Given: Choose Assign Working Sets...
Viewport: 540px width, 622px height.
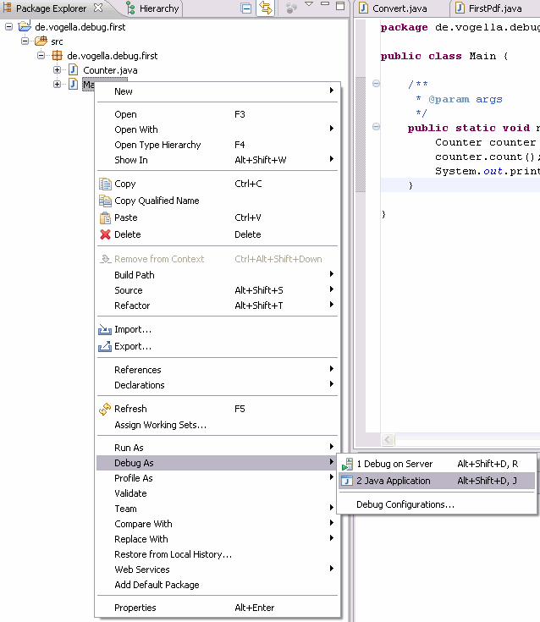Looking at the screenshot, I should pos(218,425).
